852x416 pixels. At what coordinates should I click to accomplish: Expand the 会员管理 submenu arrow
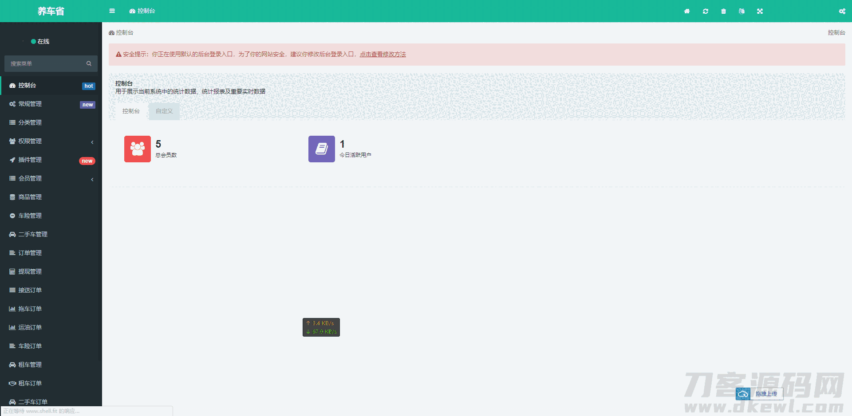(92, 180)
